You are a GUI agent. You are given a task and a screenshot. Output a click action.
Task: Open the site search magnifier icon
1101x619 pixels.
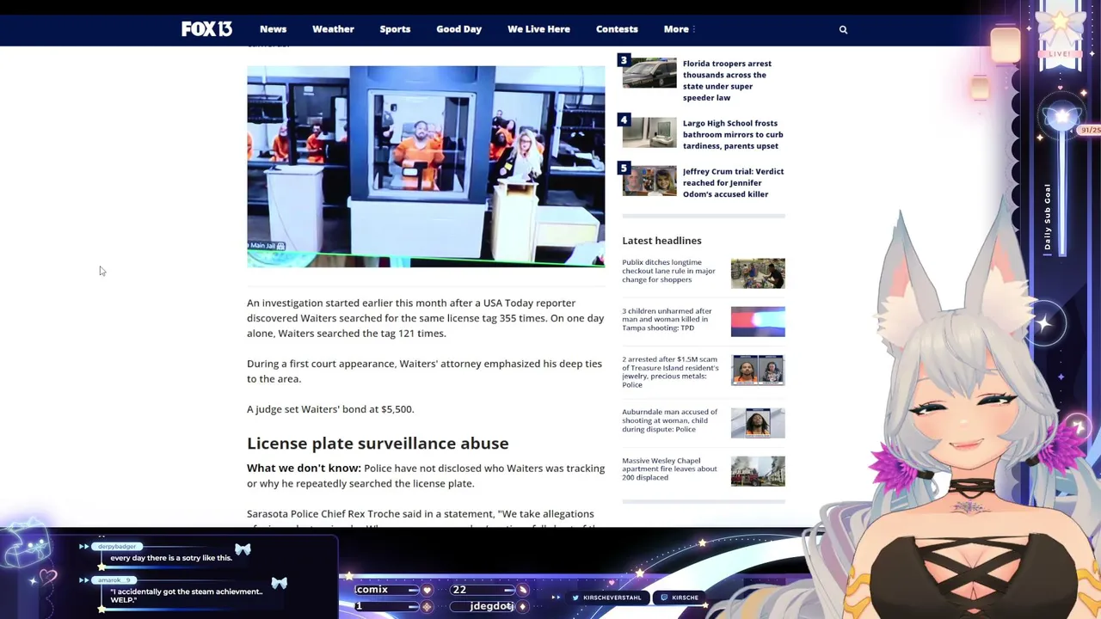843,29
